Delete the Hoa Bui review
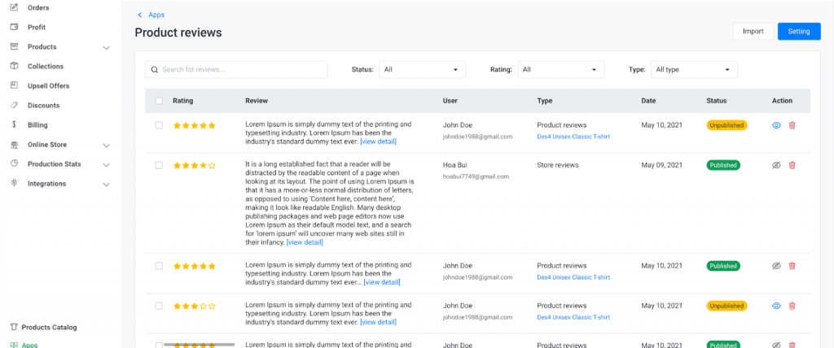 [792, 165]
